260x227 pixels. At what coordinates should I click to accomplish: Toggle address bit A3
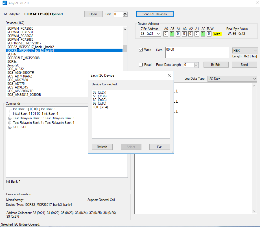pos(184,34)
